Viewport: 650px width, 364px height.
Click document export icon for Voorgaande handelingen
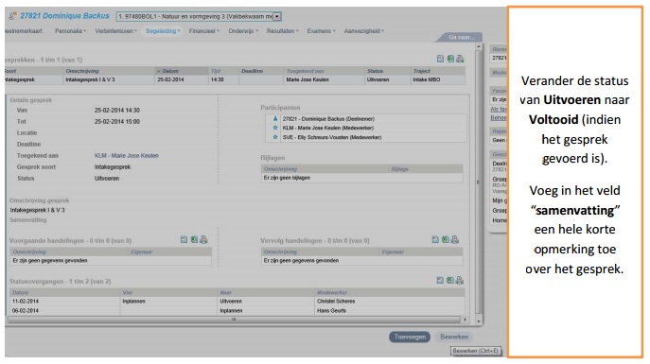(x=184, y=239)
